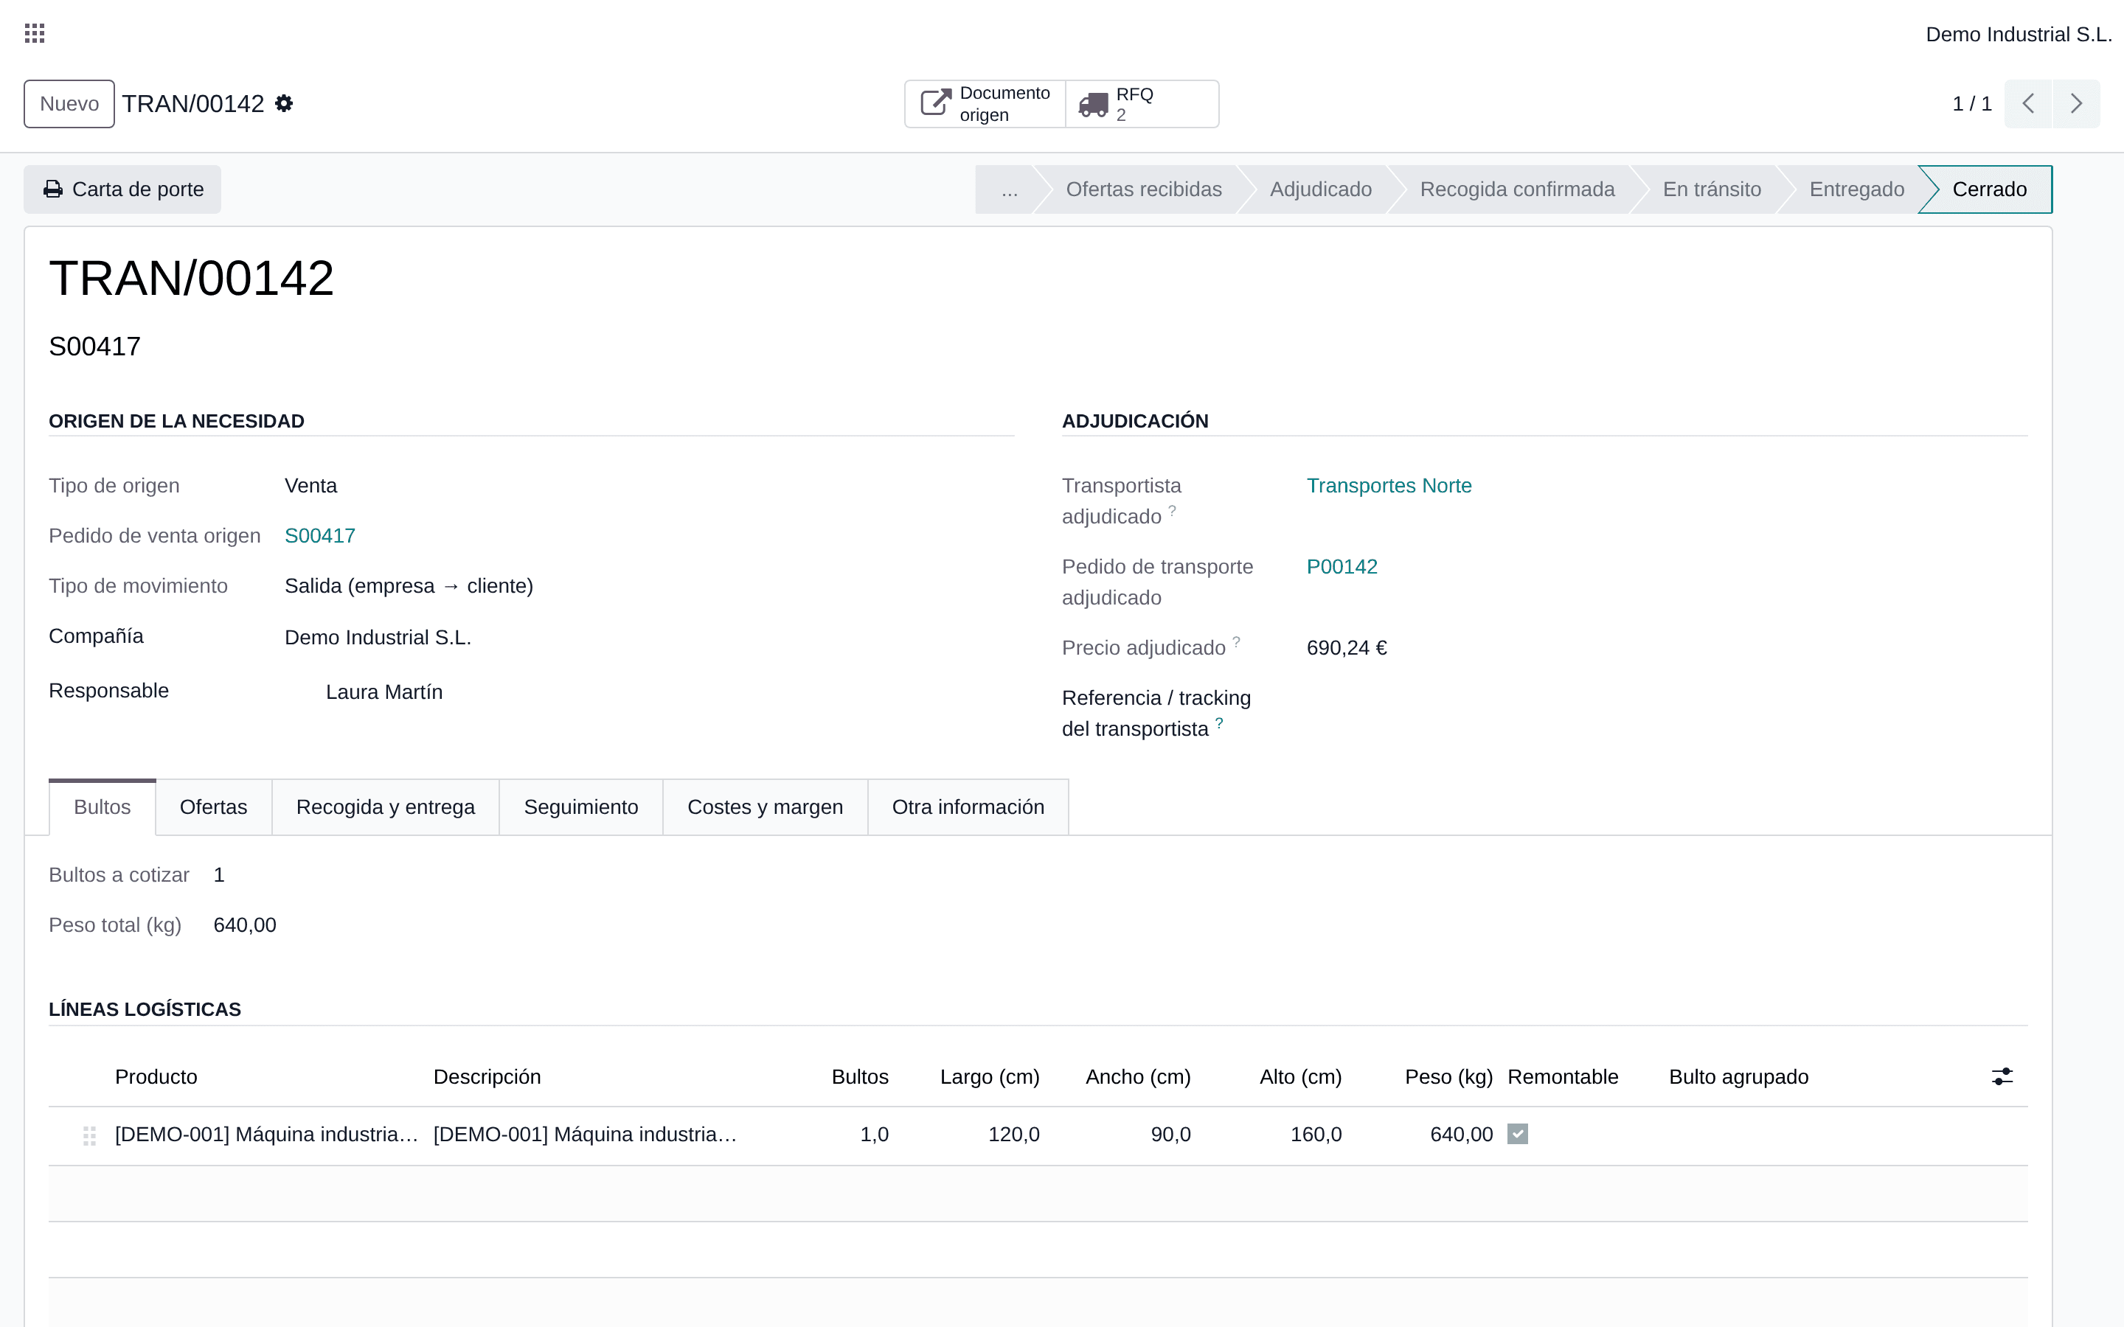Click help mark beside Transportista adjudicado
The width and height of the screenshot is (2124, 1327).
pos(1173,510)
